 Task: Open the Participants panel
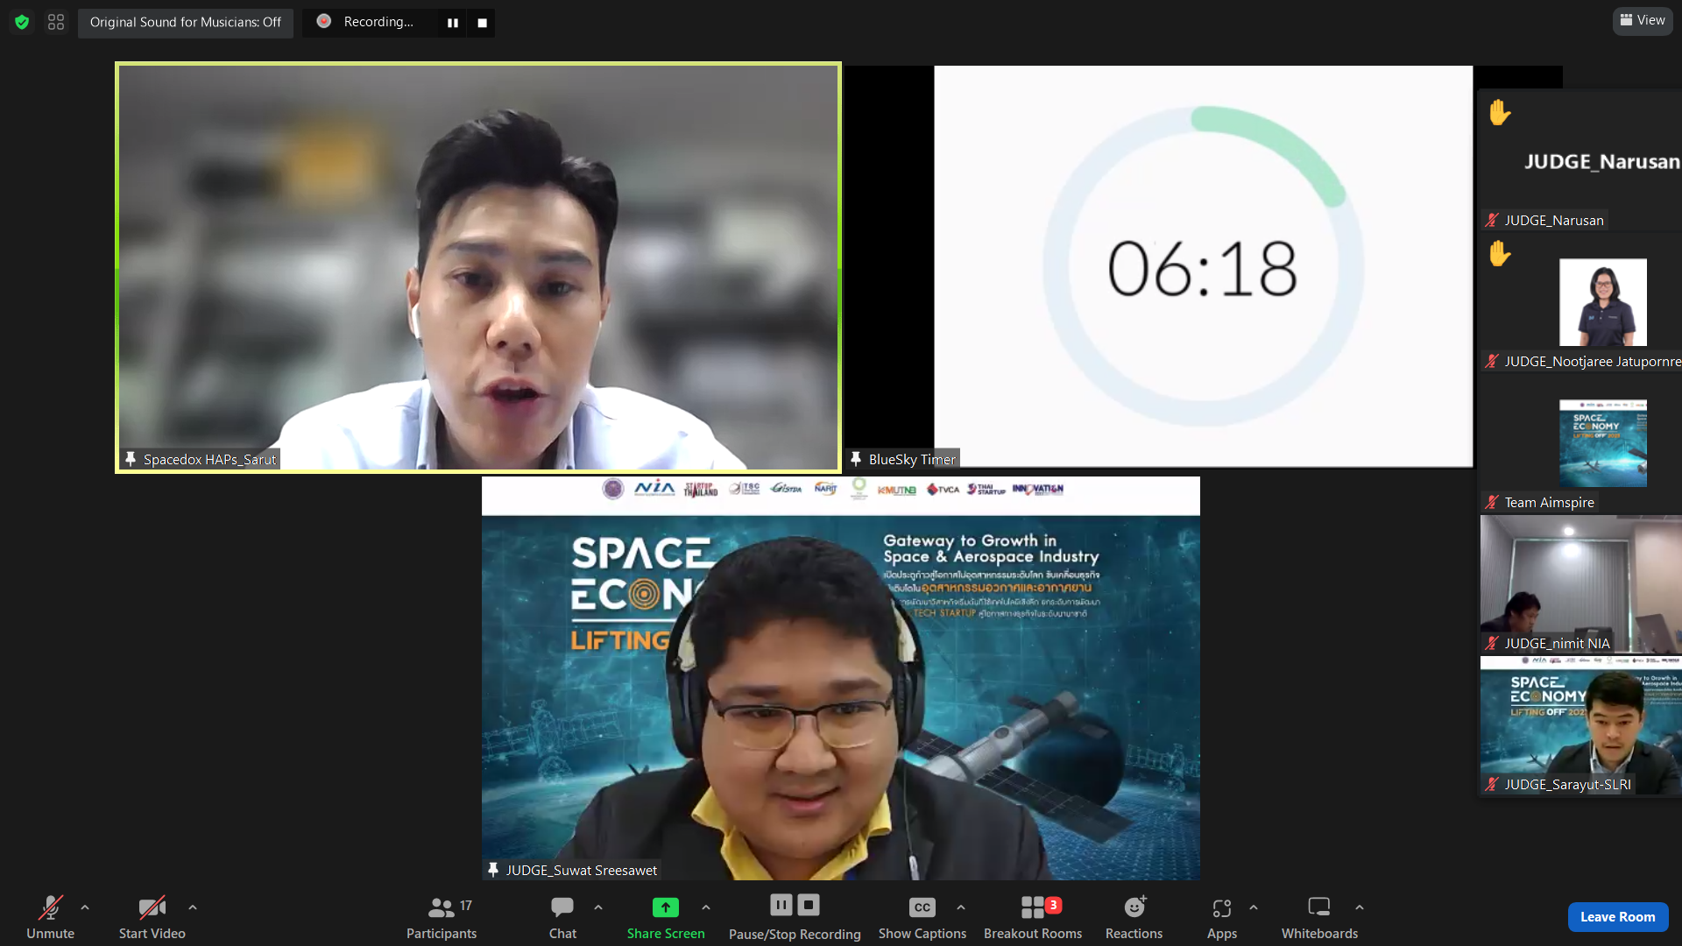pyautogui.click(x=442, y=916)
